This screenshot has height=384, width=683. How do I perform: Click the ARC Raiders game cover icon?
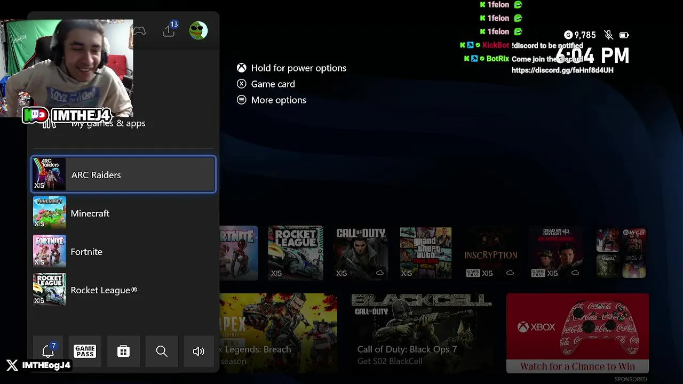[x=49, y=174]
